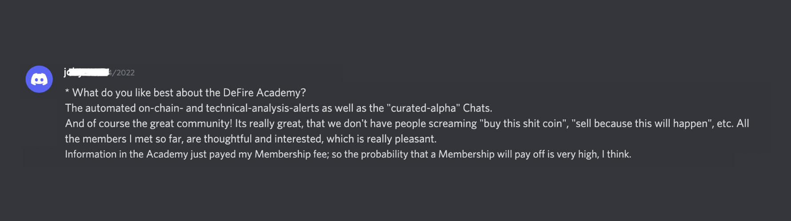791x221 pixels.
Task: Click the ending words "I think."
Action: point(616,154)
